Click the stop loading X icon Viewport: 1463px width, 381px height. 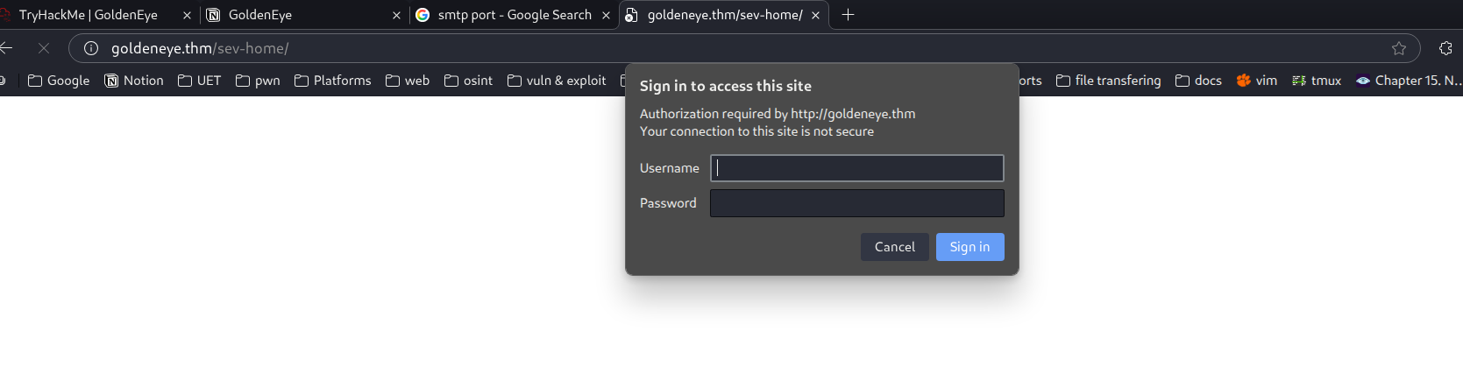tap(43, 48)
